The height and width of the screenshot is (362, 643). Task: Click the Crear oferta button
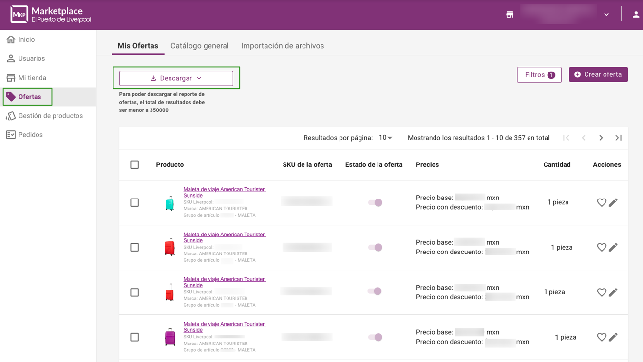598,74
